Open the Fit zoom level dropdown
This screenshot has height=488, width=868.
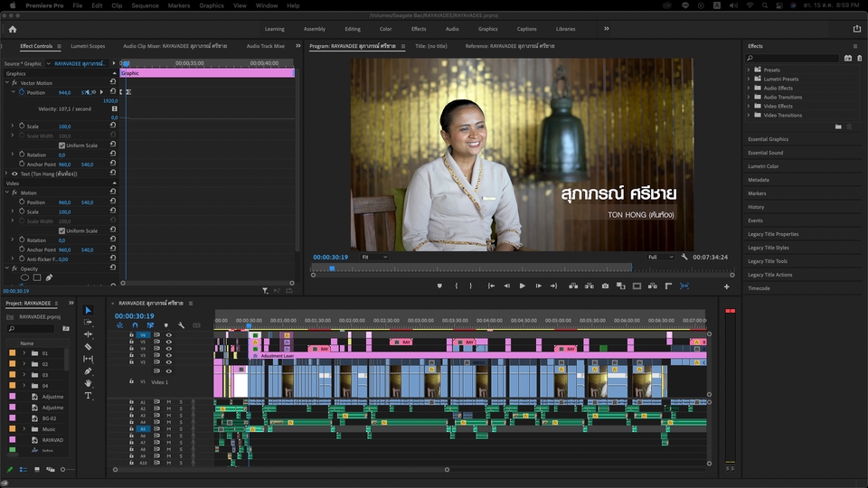(374, 257)
